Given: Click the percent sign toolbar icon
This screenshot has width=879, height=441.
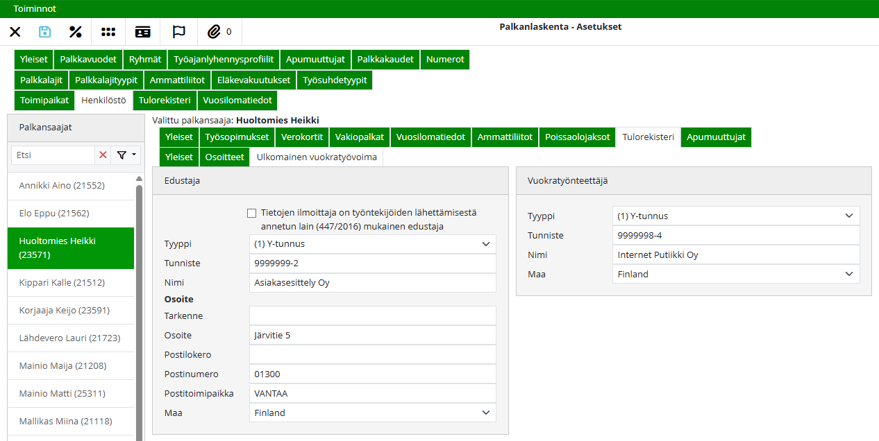Looking at the screenshot, I should pos(76,32).
